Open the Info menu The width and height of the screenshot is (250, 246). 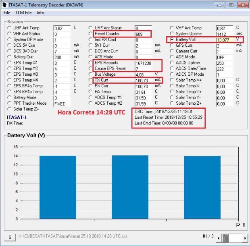(40, 12)
